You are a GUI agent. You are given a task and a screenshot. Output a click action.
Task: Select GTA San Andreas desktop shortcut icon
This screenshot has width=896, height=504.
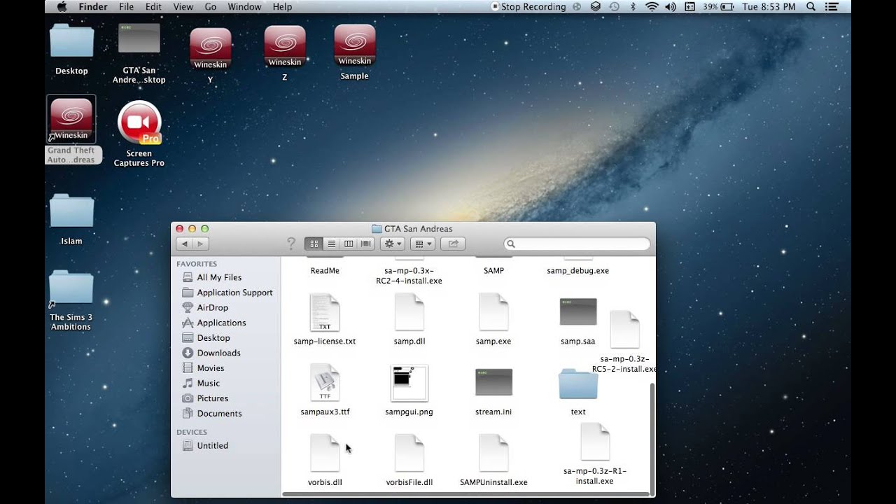pos(139,38)
